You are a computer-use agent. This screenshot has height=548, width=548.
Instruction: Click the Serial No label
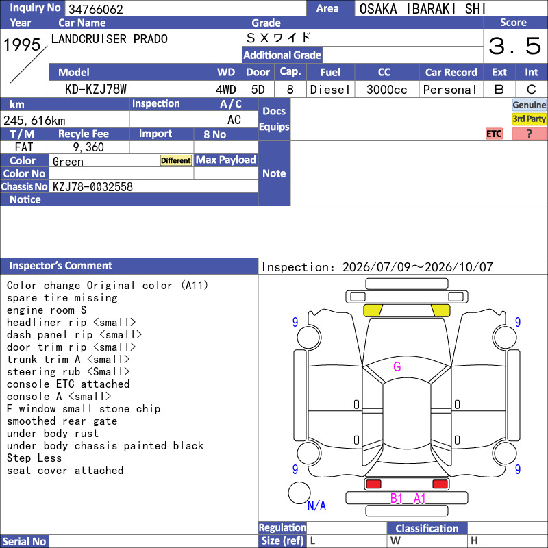pos(24,541)
